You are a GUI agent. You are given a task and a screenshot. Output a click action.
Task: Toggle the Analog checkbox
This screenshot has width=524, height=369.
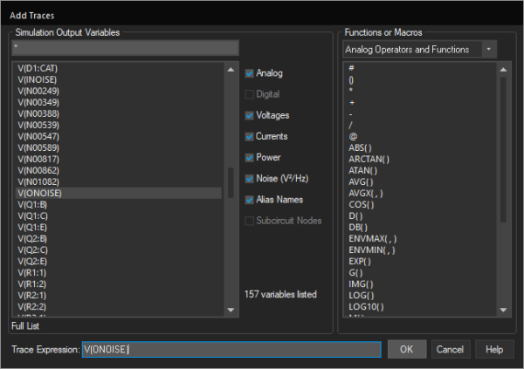(x=251, y=73)
